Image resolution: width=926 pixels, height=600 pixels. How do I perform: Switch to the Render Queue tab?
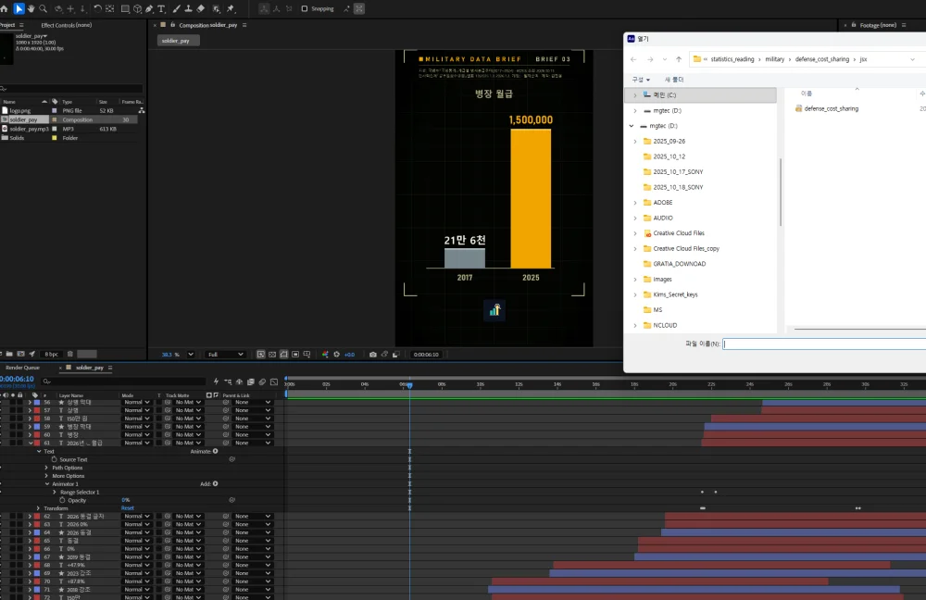tap(22, 368)
